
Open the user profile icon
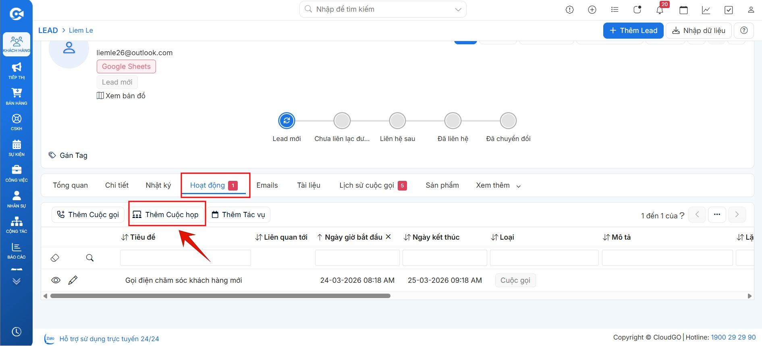[x=751, y=10]
